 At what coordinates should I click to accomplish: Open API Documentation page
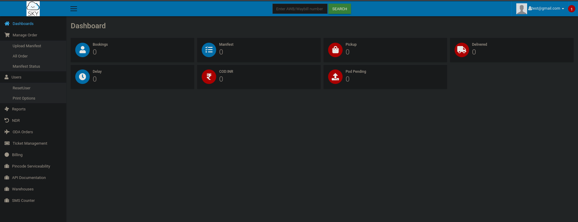pyautogui.click(x=33, y=177)
